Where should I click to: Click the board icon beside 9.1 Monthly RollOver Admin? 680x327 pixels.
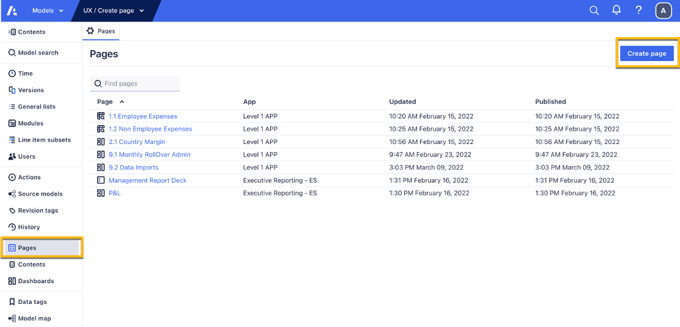101,155
